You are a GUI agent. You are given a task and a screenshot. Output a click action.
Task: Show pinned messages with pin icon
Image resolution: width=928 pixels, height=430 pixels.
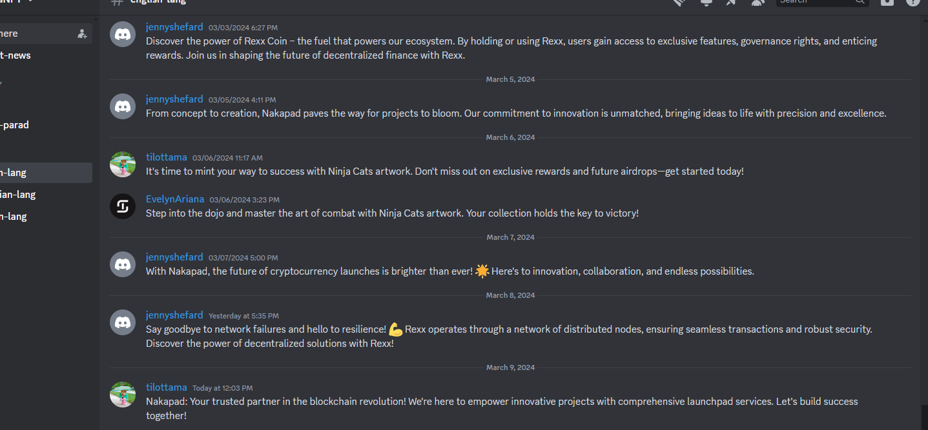732,2
